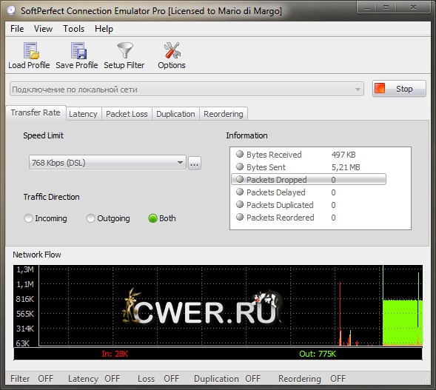
Task: Click the Out: 775K readout
Action: tap(318, 354)
